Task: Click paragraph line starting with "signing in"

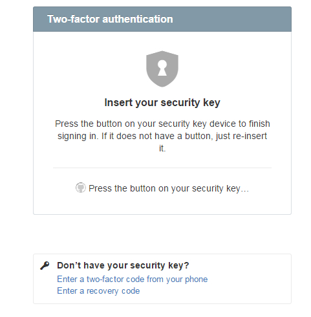Action: (x=162, y=136)
